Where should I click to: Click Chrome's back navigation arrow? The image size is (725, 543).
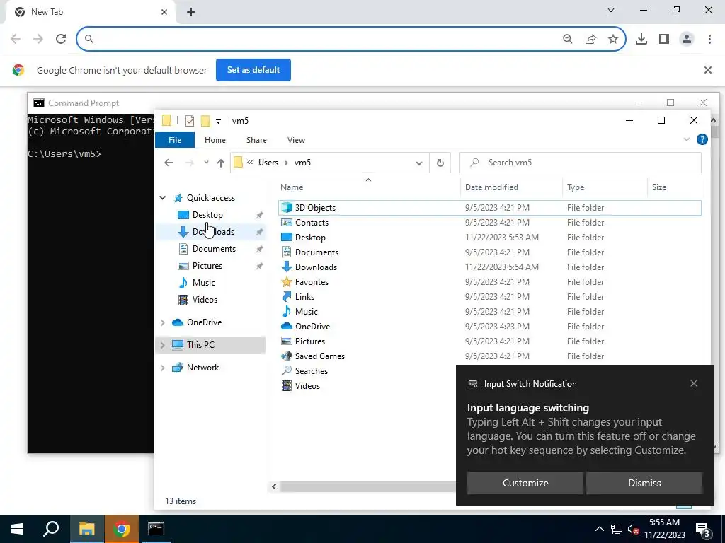[16, 39]
